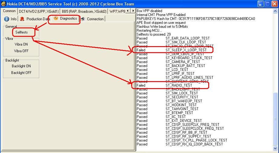Select ST_CAMERA_IF_TEST entry
This screenshot has width=279, height=153.
pos(168,62)
